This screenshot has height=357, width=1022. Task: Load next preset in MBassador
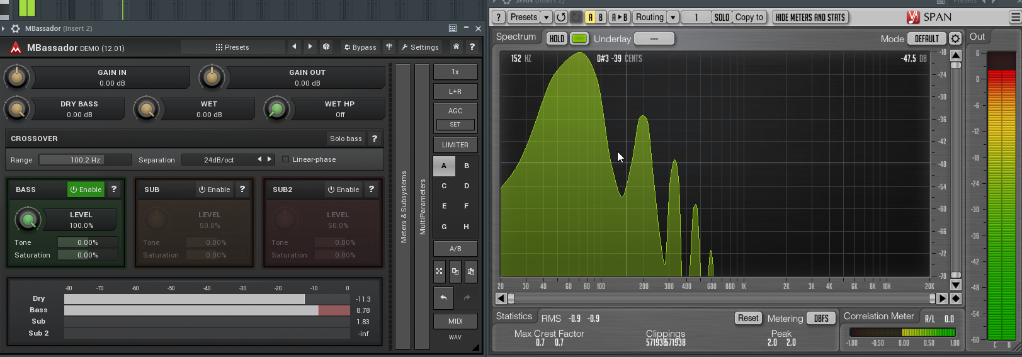tap(310, 47)
